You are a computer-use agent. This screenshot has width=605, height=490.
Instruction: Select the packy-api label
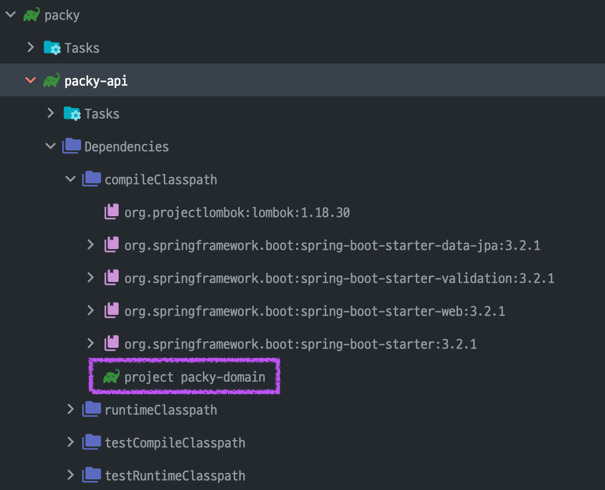click(x=96, y=81)
